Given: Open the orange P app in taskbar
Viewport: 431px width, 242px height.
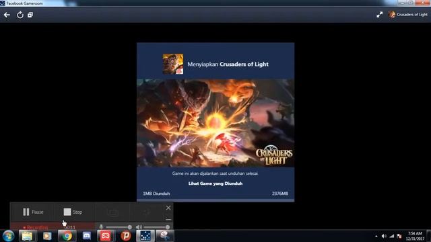Looking at the screenshot, I should coord(126,236).
